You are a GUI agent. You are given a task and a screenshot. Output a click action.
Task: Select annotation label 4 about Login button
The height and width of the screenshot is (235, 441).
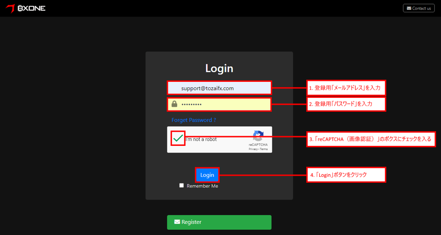coord(346,175)
